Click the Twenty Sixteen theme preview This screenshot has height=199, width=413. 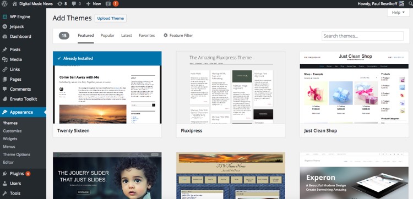tap(107, 87)
